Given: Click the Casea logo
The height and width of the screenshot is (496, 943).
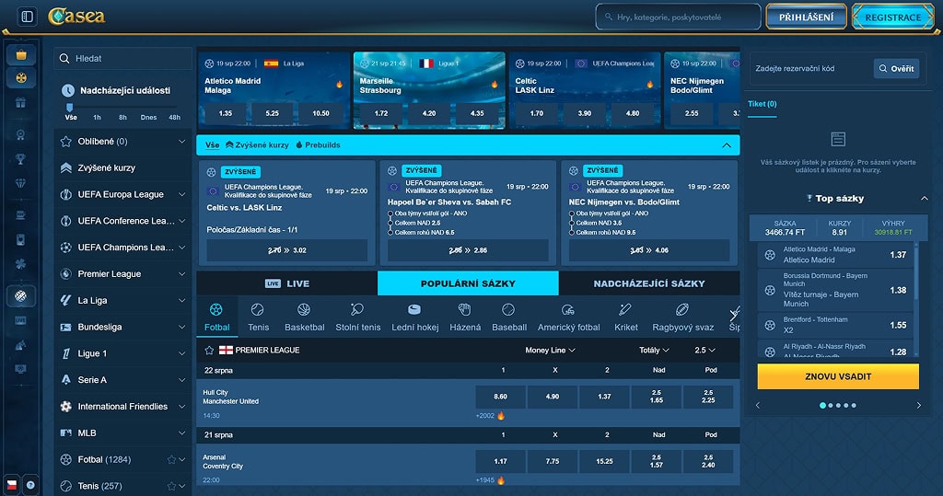Looking at the screenshot, I should [x=76, y=17].
